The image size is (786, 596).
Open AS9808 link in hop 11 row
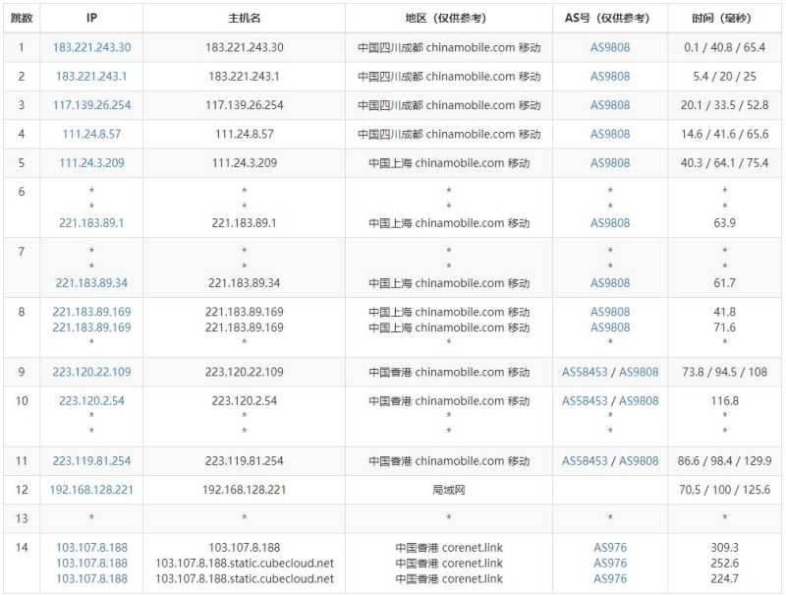(639, 460)
